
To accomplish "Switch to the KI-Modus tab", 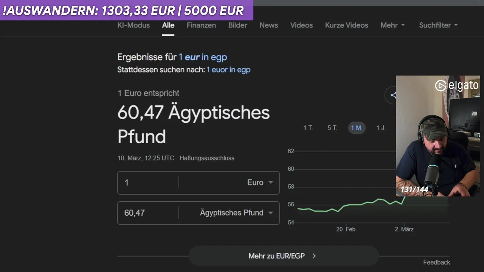I will pos(133,25).
